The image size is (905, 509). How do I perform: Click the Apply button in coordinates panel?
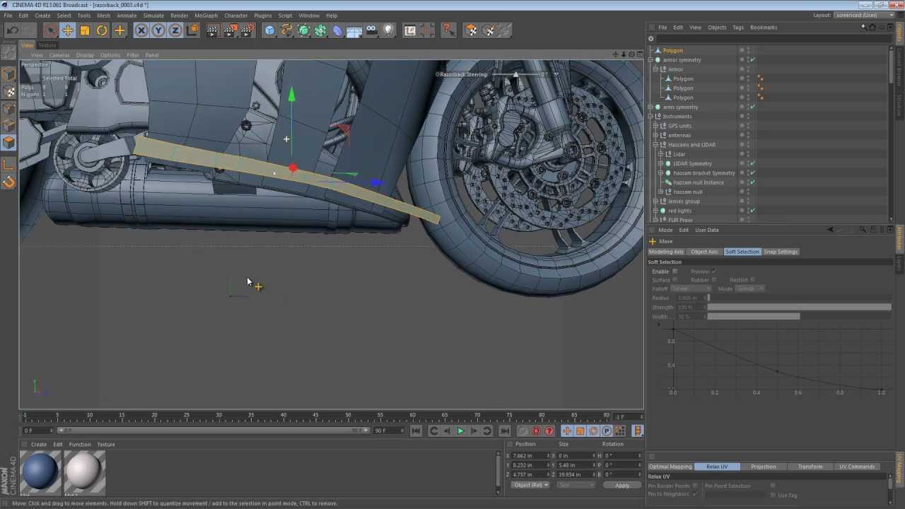[622, 485]
